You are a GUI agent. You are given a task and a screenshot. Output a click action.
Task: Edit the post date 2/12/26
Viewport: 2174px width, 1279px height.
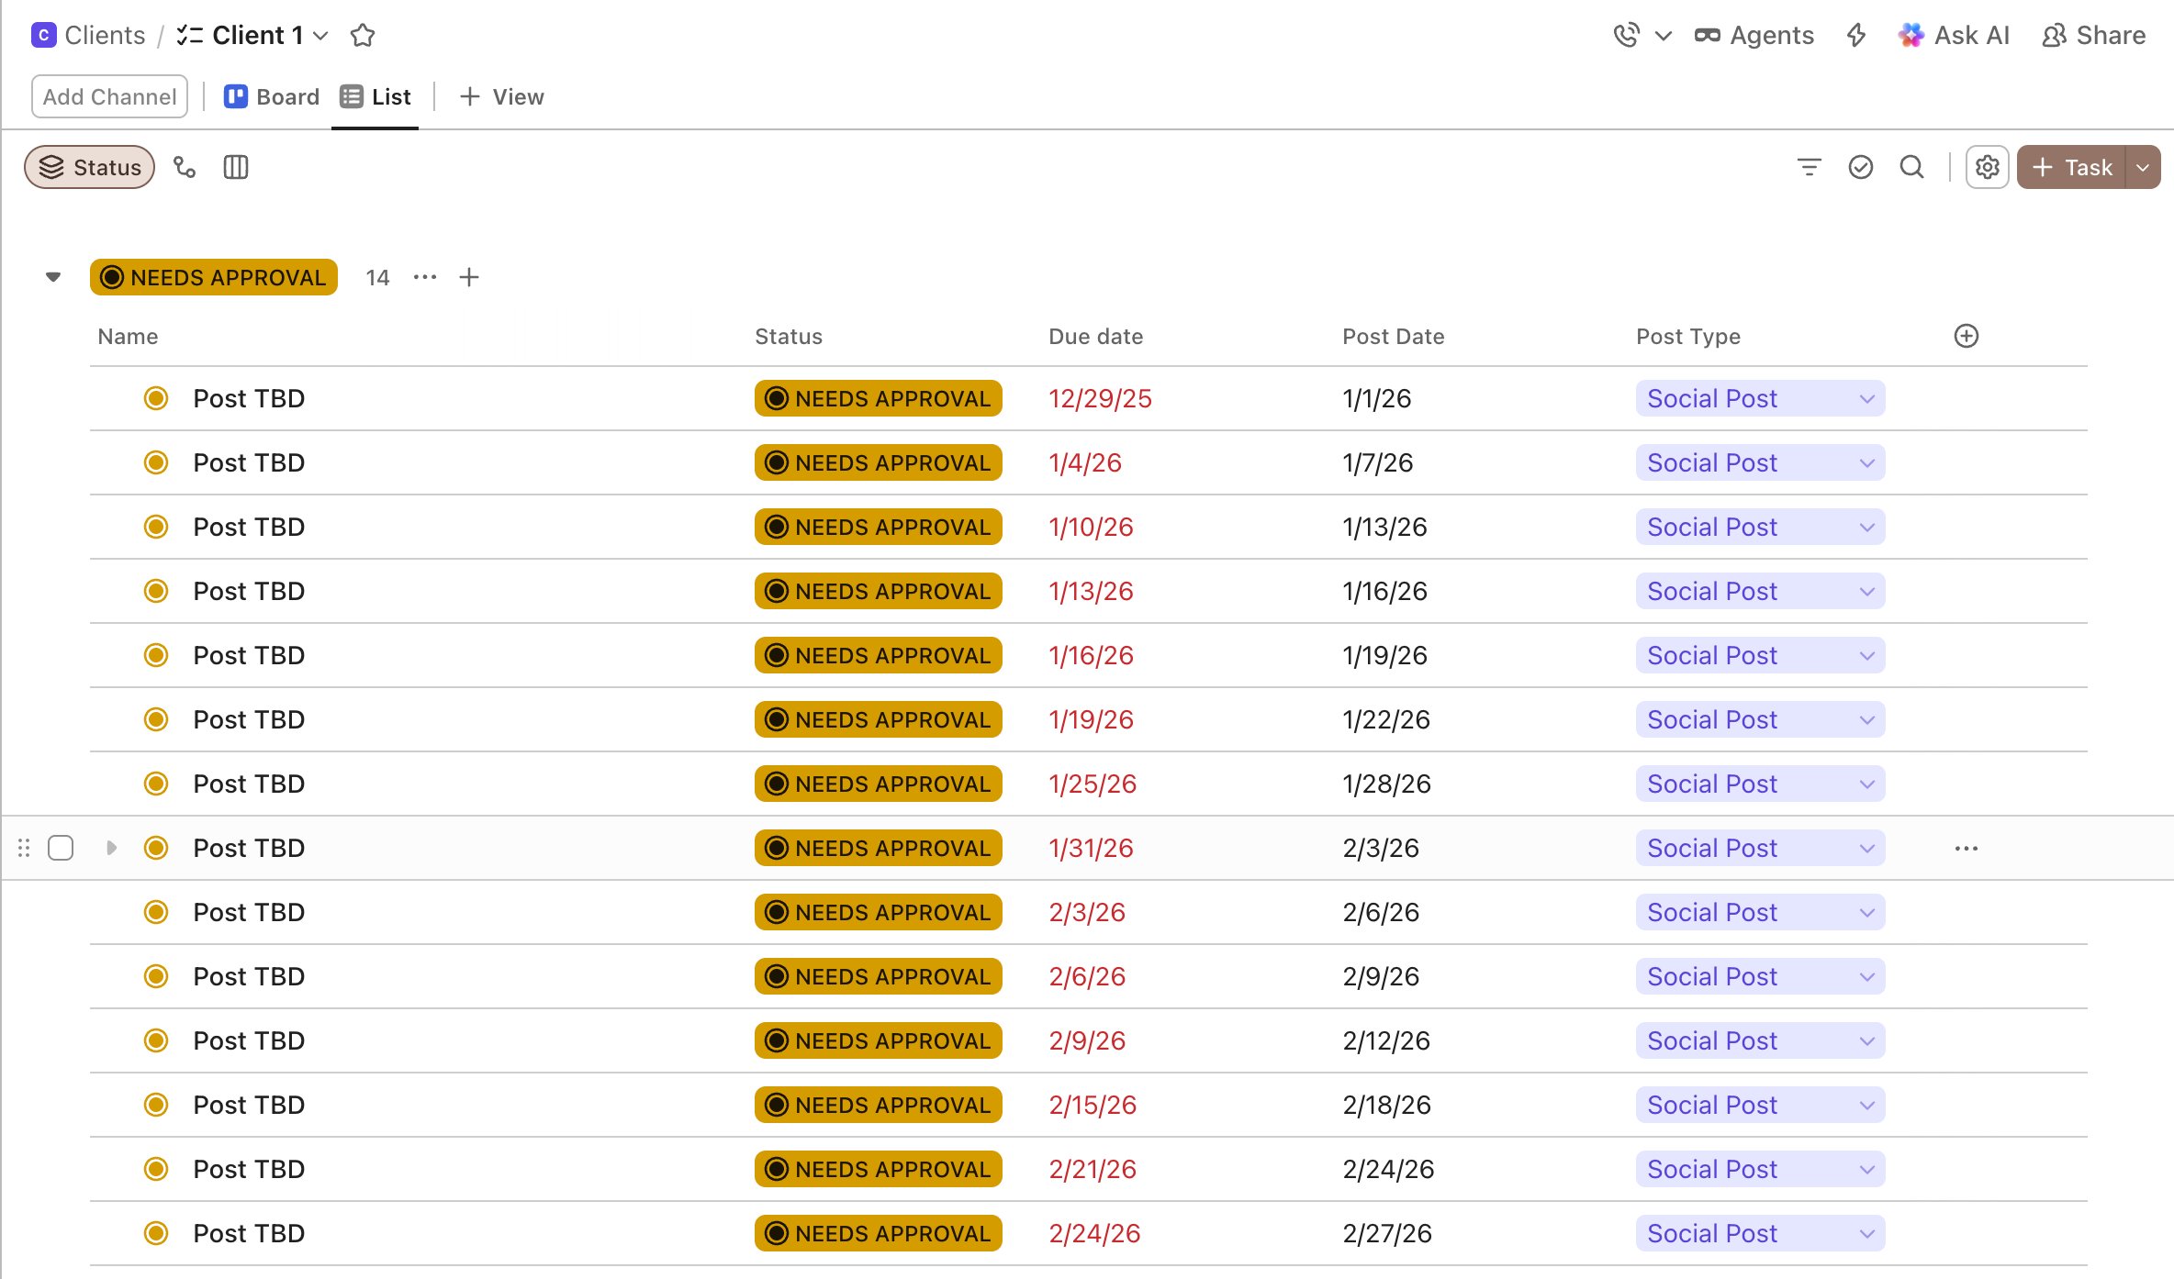coord(1386,1040)
